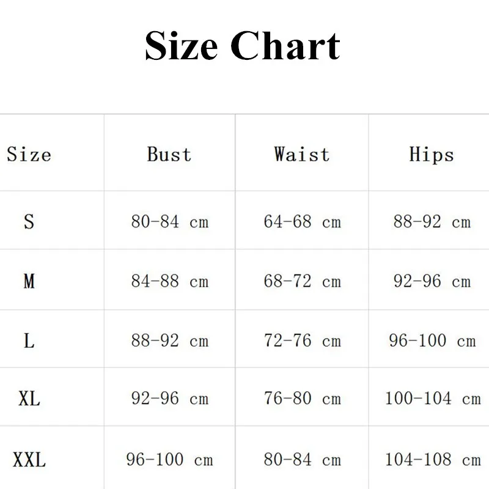Select the 96-100 cm hips cell

tap(432, 340)
